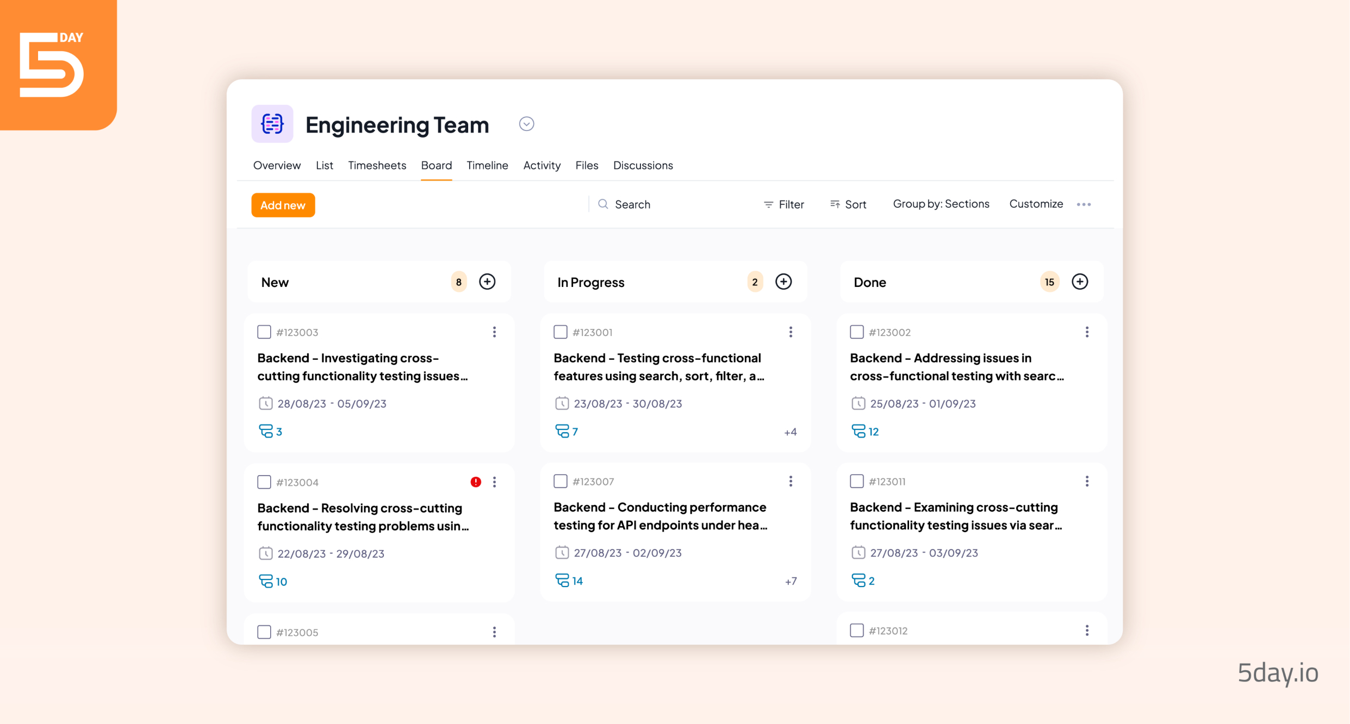This screenshot has height=724, width=1350.
Task: Add new task to New column
Action: pyautogui.click(x=488, y=282)
